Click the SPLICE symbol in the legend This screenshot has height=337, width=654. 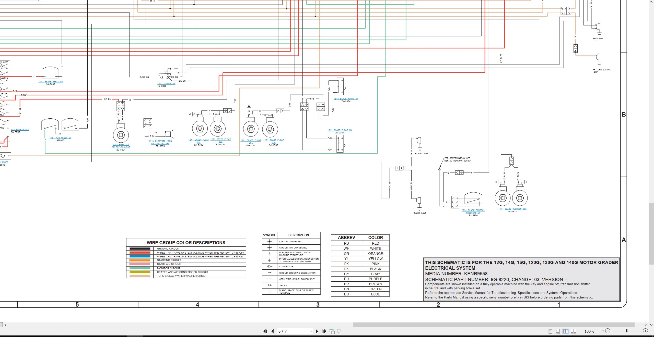coord(270,285)
